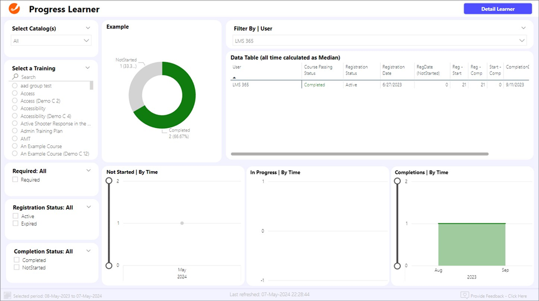Collapse the Select Catalog(s) panel chevron
539x301 pixels.
[88, 27]
